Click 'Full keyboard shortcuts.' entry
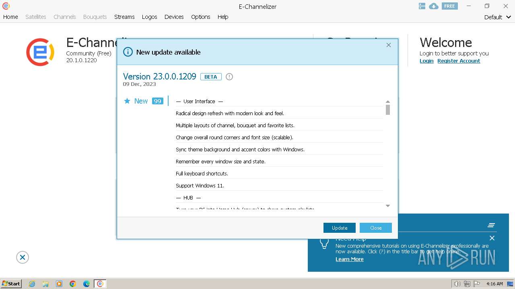This screenshot has height=289, width=515. [202, 173]
